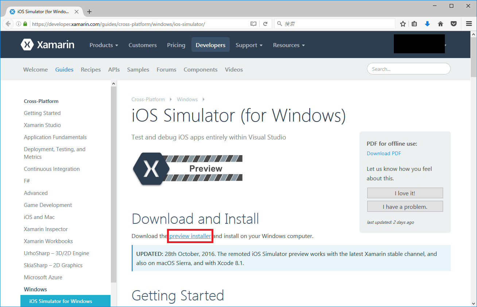The height and width of the screenshot is (307, 477).
Task: Open Xamarin Studio sidebar item
Action: [x=42, y=125]
